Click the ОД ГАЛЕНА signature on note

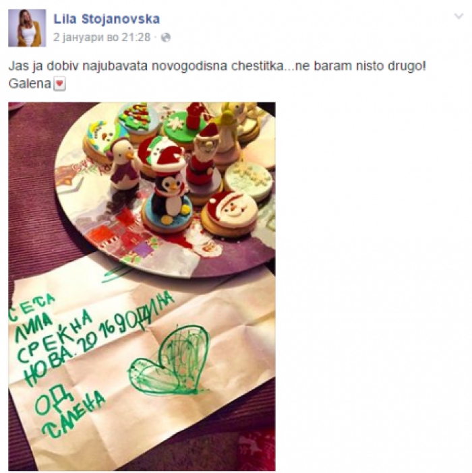pos(69,410)
